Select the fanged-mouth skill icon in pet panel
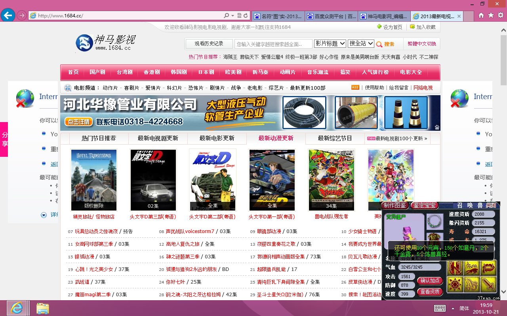Screen dimensions: 507x316 tap(488, 268)
